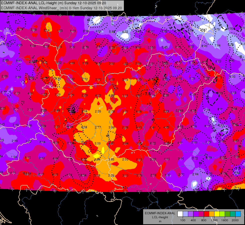Screen dimensions: 245x225
Task: Click the wind shear value 10.2
Action: pyautogui.click(x=237, y=172)
